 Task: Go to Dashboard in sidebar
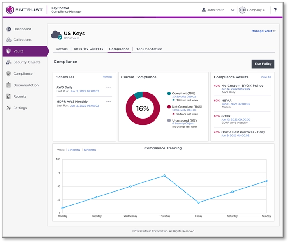[22, 29]
